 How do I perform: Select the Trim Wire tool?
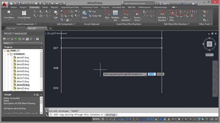click(172, 16)
